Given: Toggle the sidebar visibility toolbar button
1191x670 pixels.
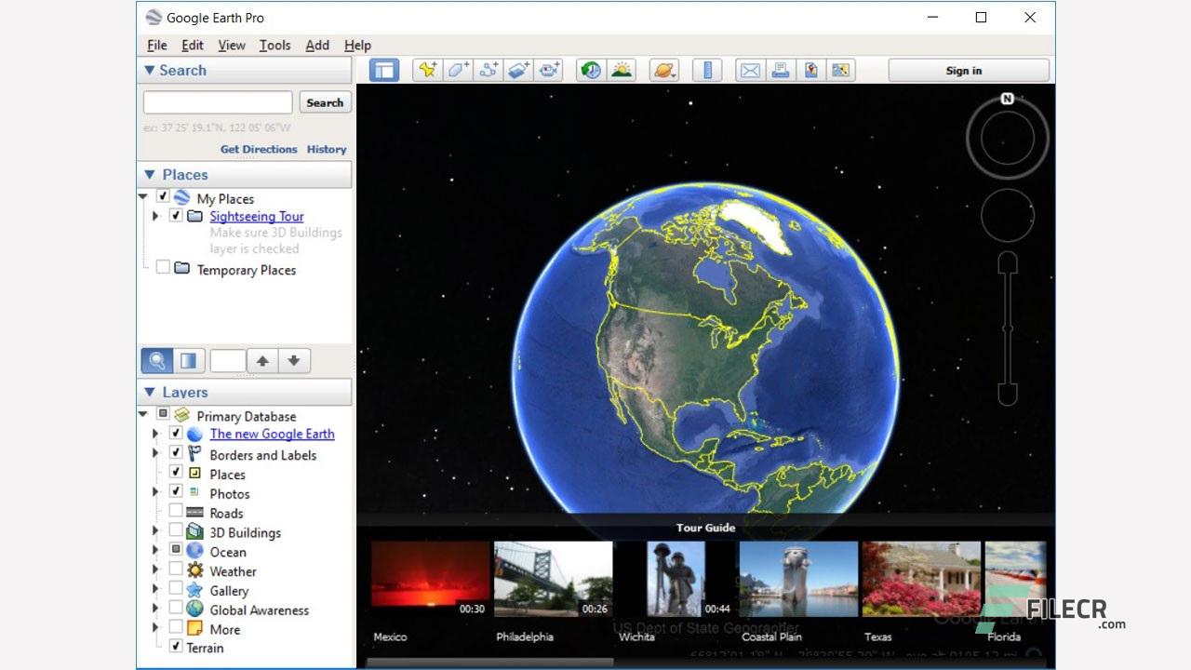Looking at the screenshot, I should pyautogui.click(x=384, y=70).
